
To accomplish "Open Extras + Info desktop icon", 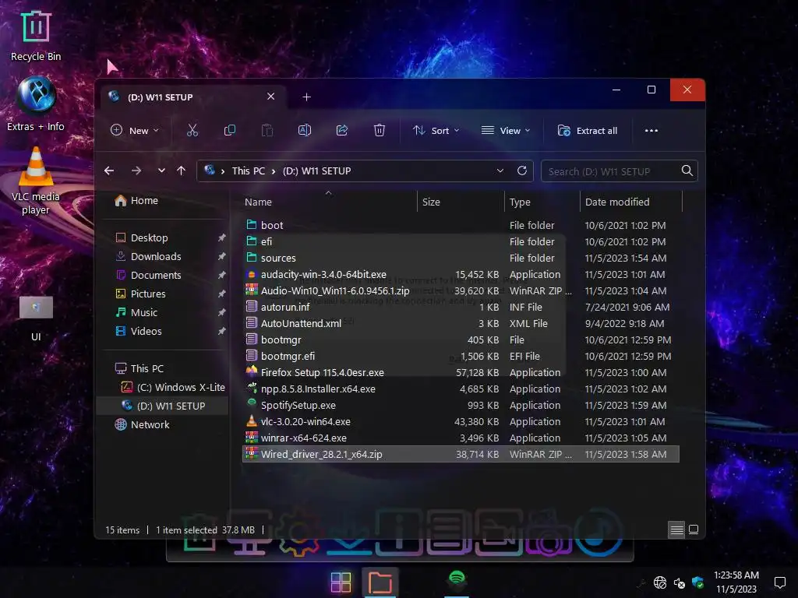I will 36,104.
